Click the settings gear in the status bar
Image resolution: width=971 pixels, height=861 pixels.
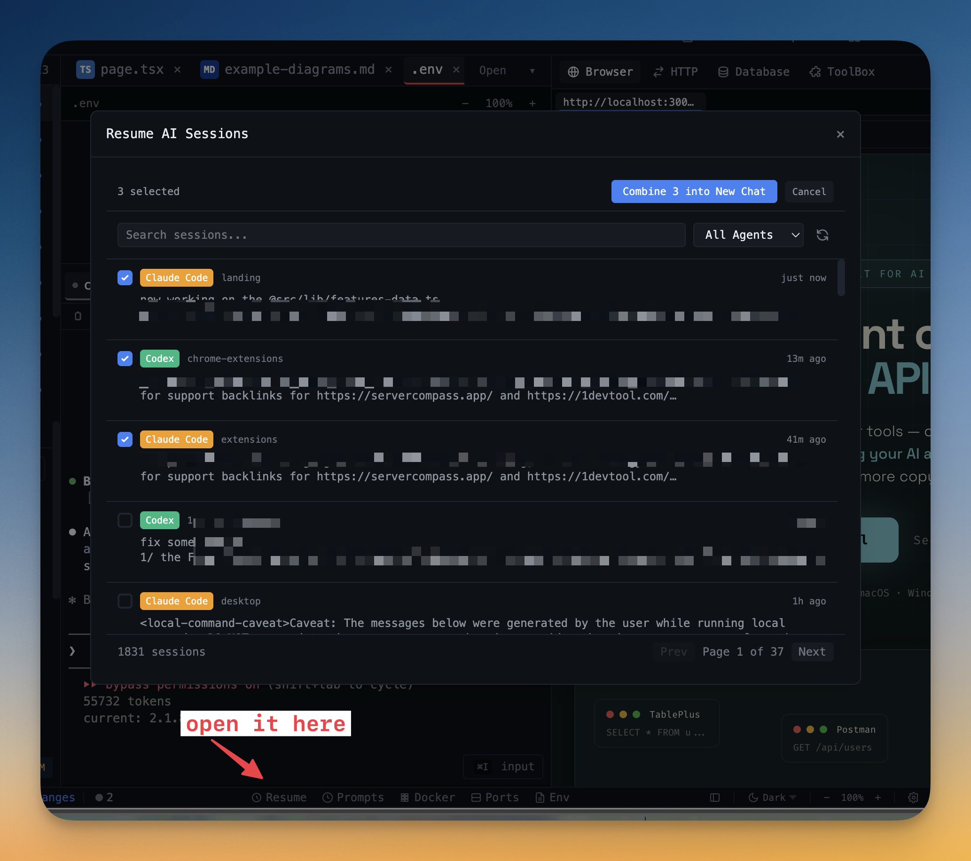913,798
